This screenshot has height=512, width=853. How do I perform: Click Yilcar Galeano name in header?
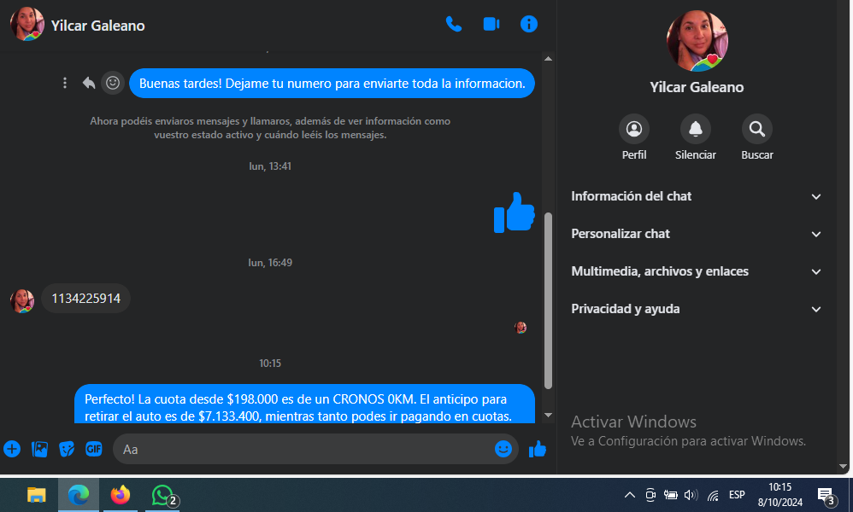[98, 26]
